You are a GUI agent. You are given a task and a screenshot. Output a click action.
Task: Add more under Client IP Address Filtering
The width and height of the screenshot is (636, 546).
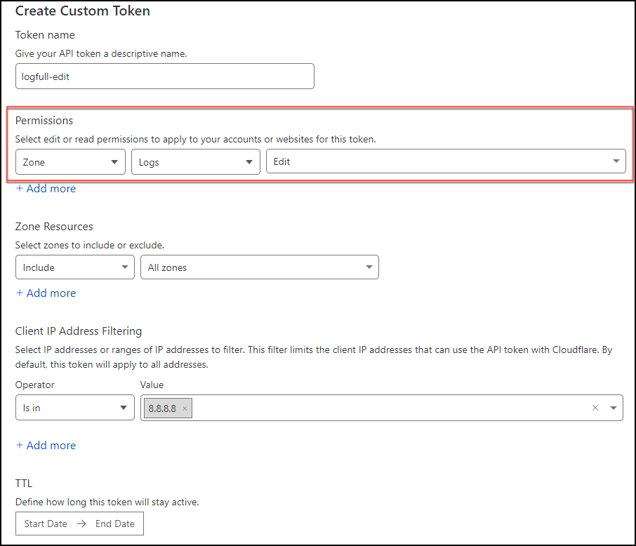46,446
